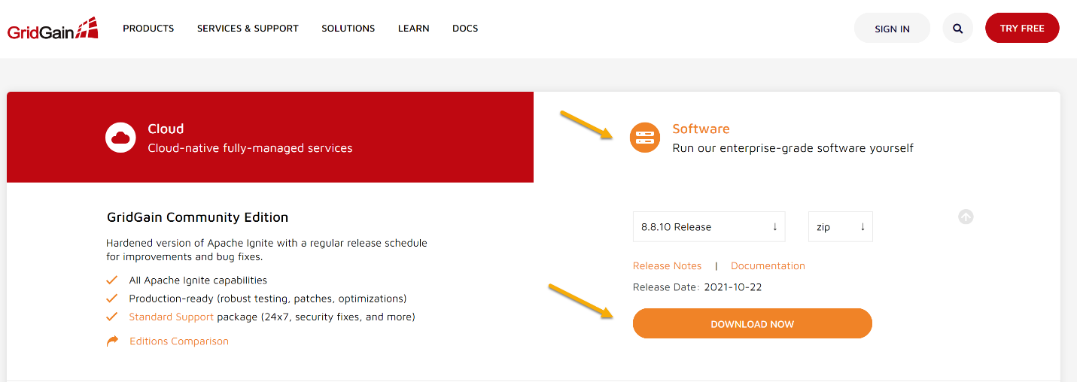Open the Services & Support menu
The height and width of the screenshot is (382, 1077).
(x=248, y=29)
